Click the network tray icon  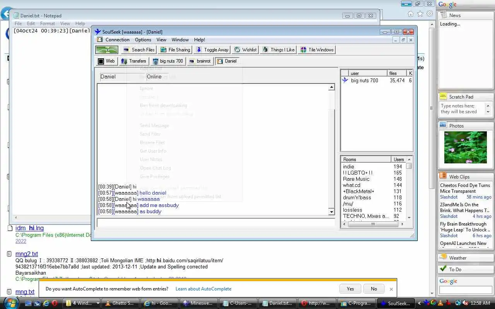click(x=458, y=303)
